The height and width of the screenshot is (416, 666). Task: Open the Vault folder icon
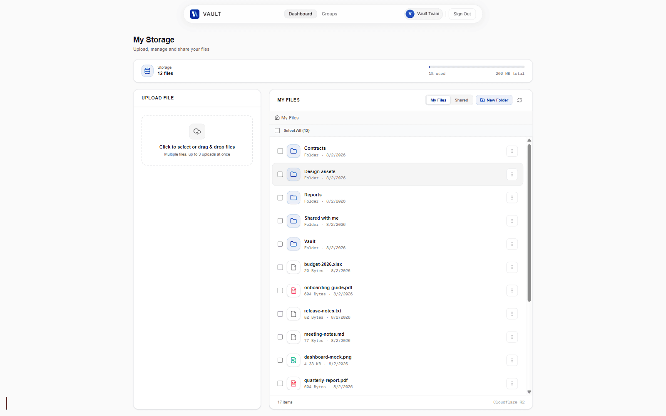tap(293, 244)
